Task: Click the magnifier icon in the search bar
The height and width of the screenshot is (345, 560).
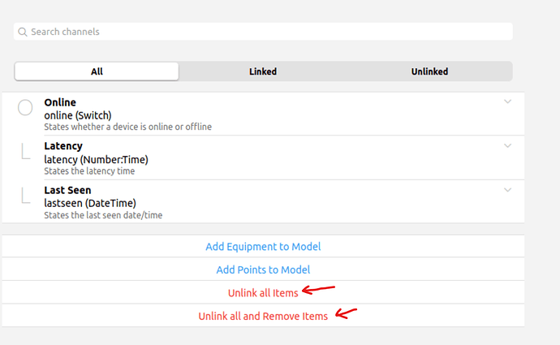Action: pyautogui.click(x=23, y=32)
